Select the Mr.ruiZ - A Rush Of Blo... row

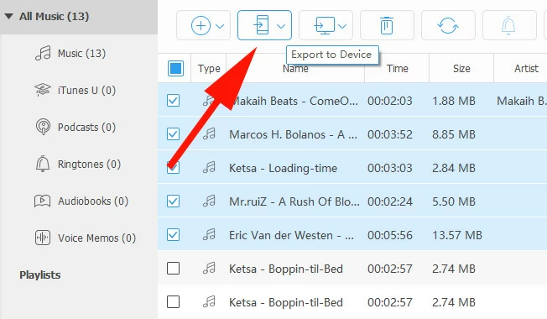352,201
